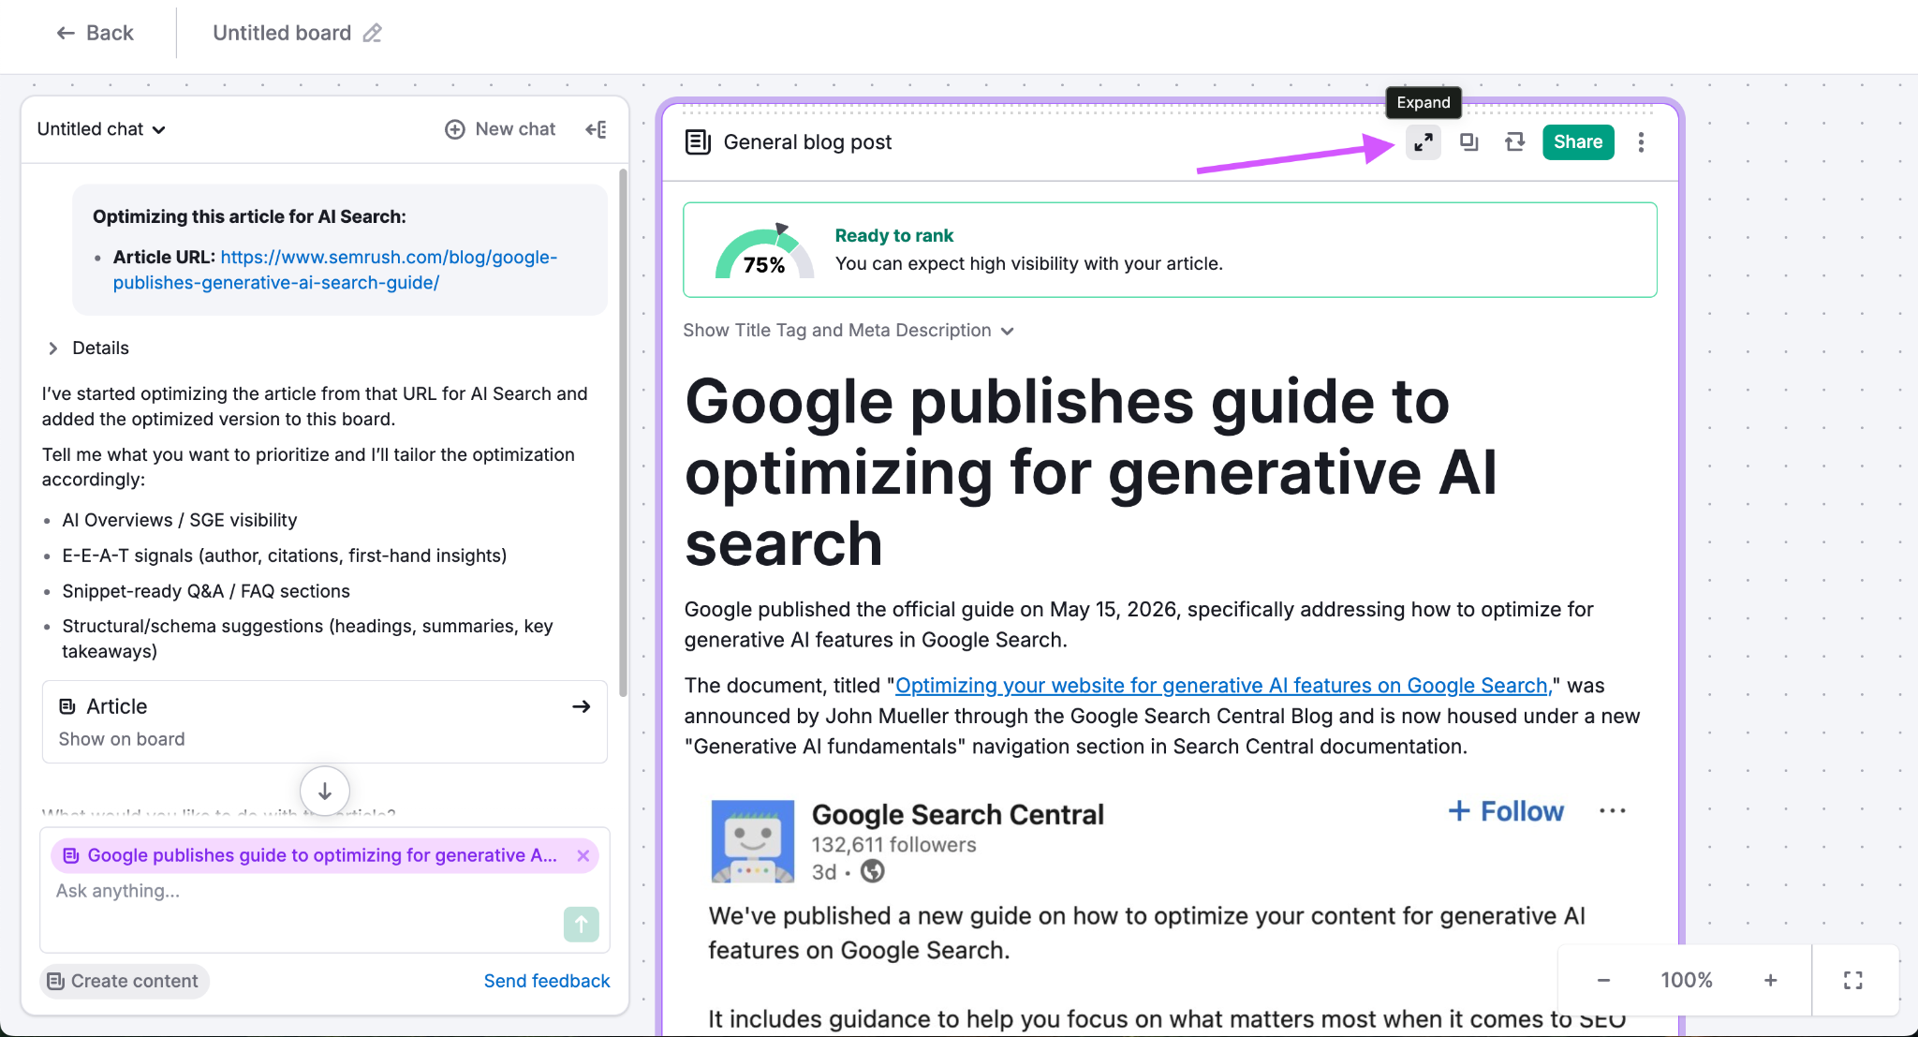Viewport: 1918px width, 1037px height.
Task: Click the 75% ready-to-rank gauge
Action: [764, 251]
